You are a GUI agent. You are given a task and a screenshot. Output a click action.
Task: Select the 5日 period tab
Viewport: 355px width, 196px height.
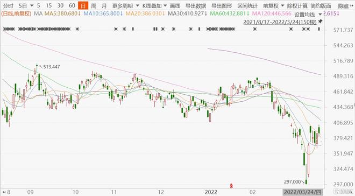23,6
